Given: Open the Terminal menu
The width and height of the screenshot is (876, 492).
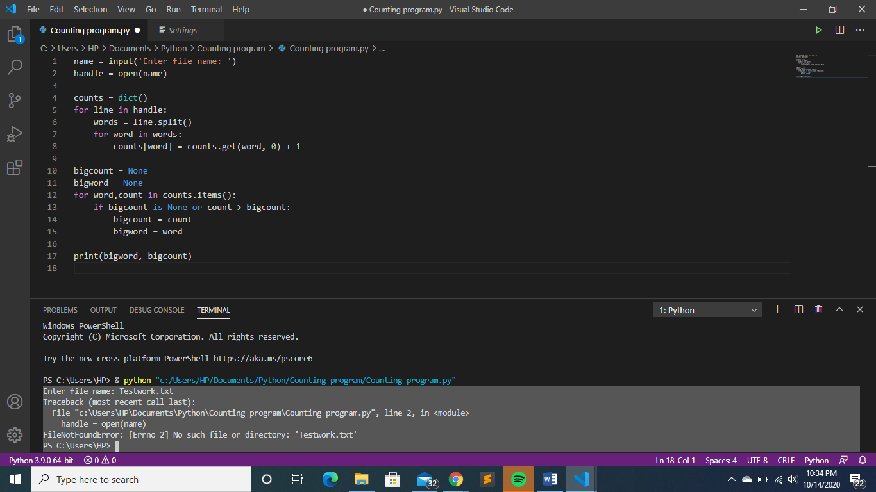Looking at the screenshot, I should [x=206, y=9].
